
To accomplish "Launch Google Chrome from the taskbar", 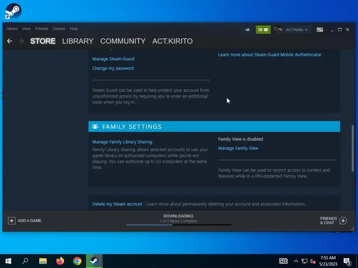I will tap(77, 261).
